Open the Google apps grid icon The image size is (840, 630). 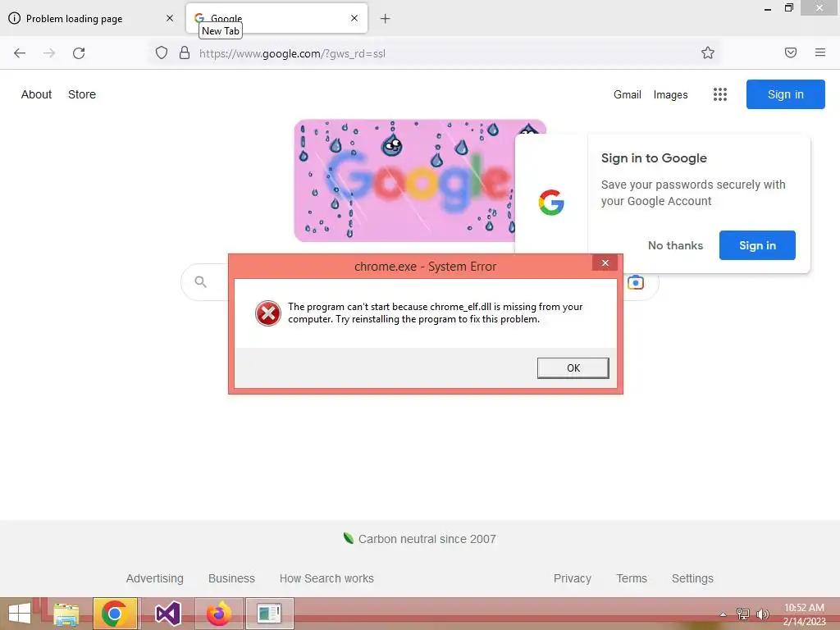point(720,95)
